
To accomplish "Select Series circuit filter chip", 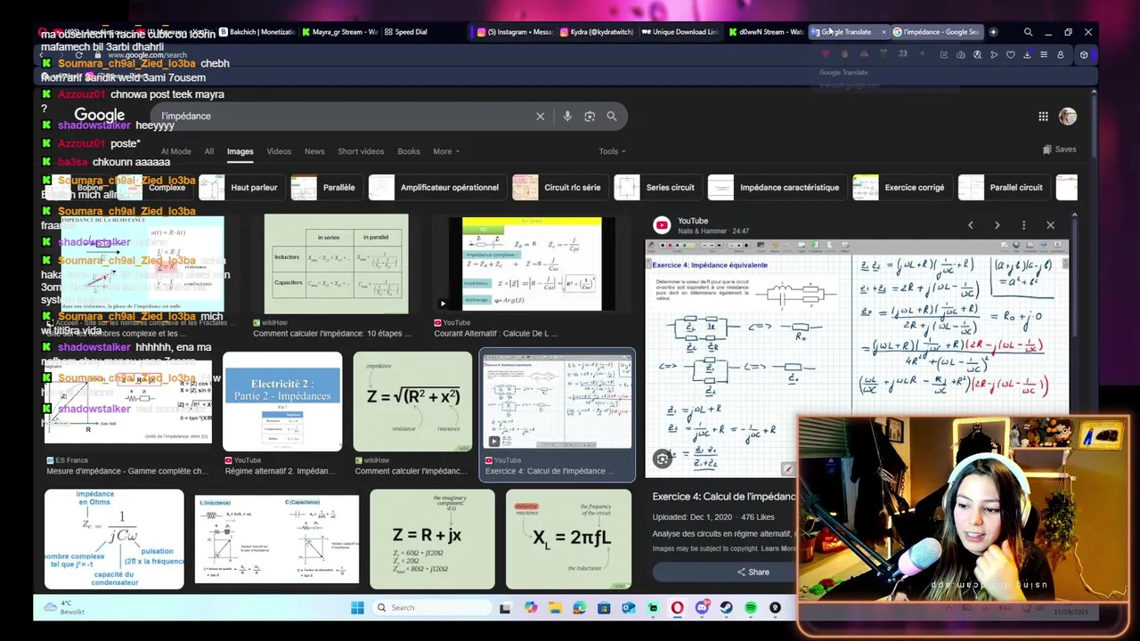I will click(656, 188).
